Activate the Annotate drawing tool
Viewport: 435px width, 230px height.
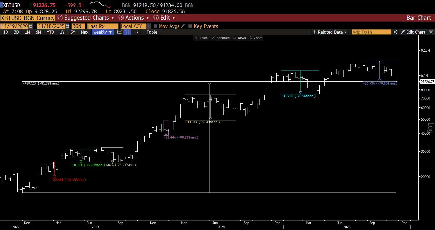pyautogui.click(x=221, y=38)
